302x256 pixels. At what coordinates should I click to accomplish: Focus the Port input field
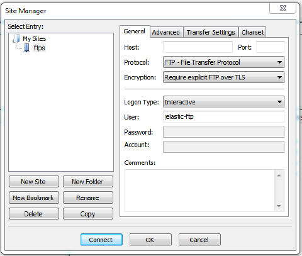(271, 47)
